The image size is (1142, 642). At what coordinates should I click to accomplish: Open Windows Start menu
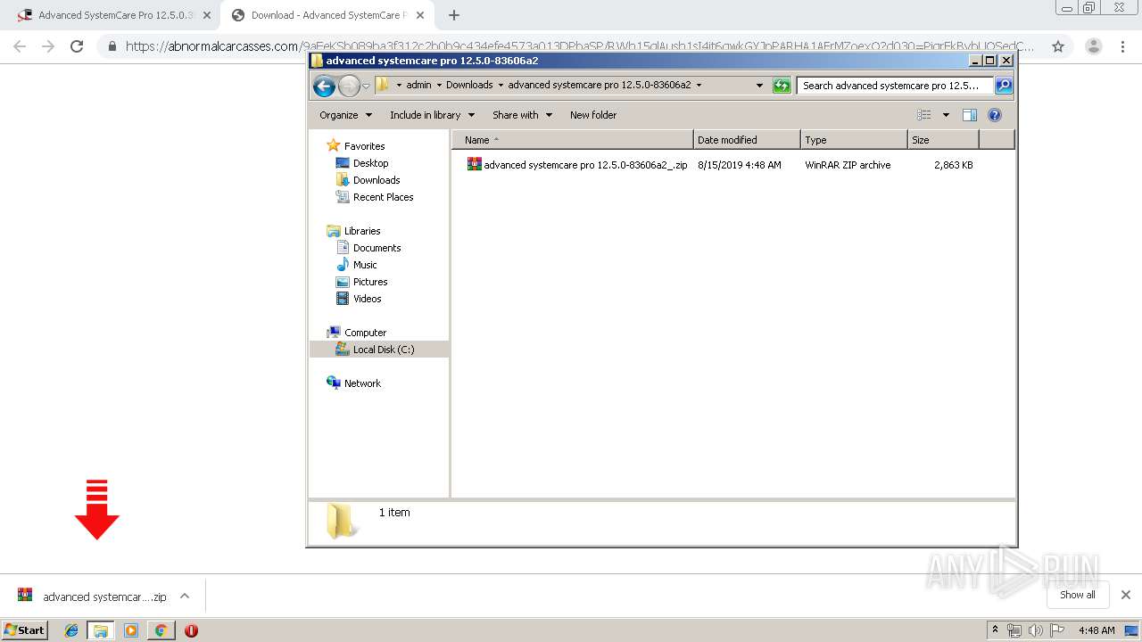pyautogui.click(x=24, y=630)
